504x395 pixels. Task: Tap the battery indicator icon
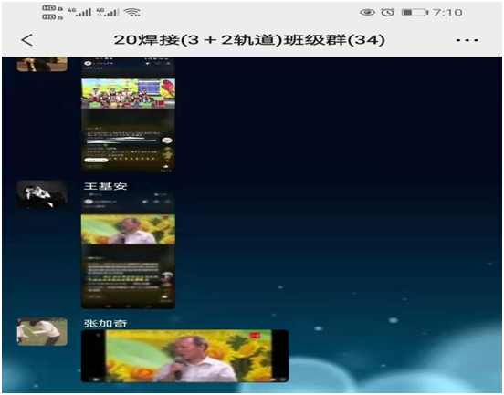tap(415, 13)
